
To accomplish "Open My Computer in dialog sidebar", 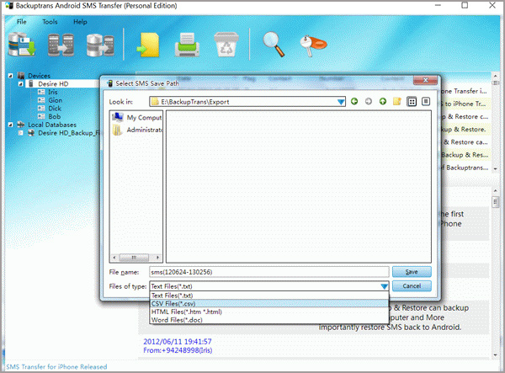I will (x=137, y=118).
